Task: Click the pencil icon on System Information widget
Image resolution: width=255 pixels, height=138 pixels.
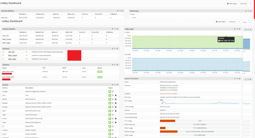Action: [x=235, y=78]
